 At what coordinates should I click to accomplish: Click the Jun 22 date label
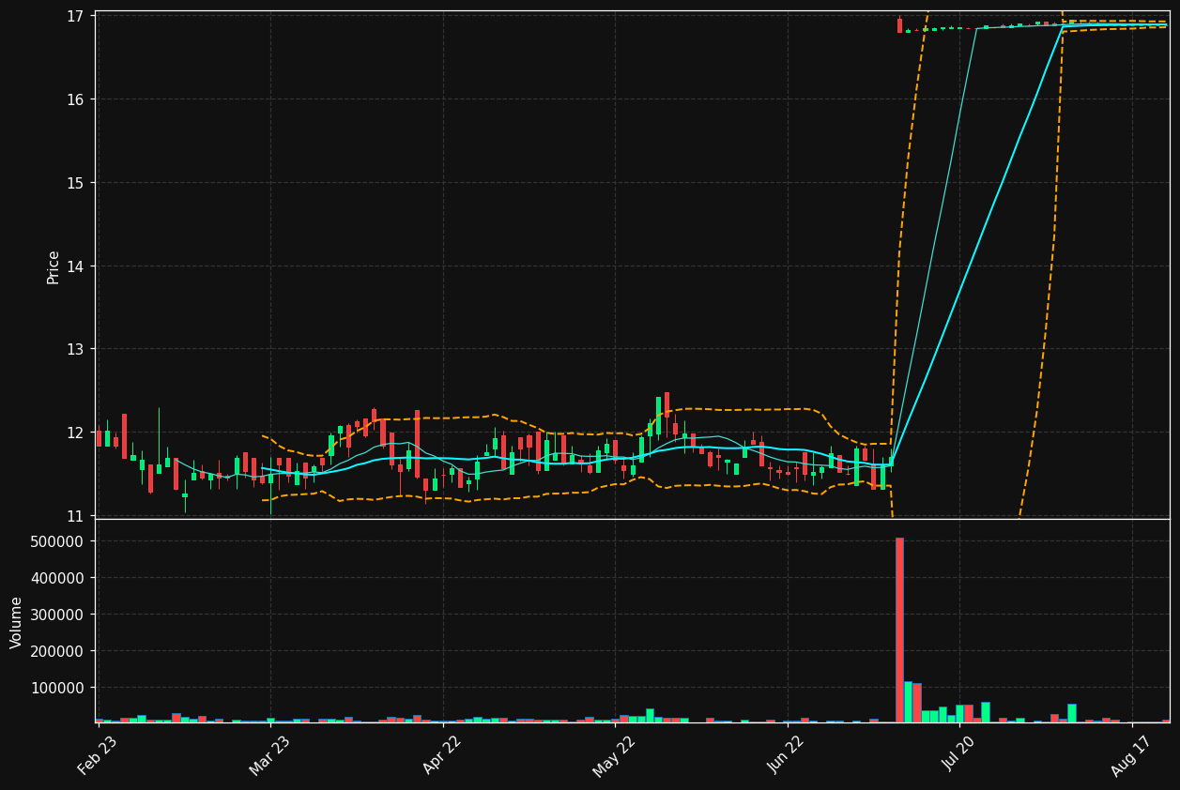(x=787, y=755)
